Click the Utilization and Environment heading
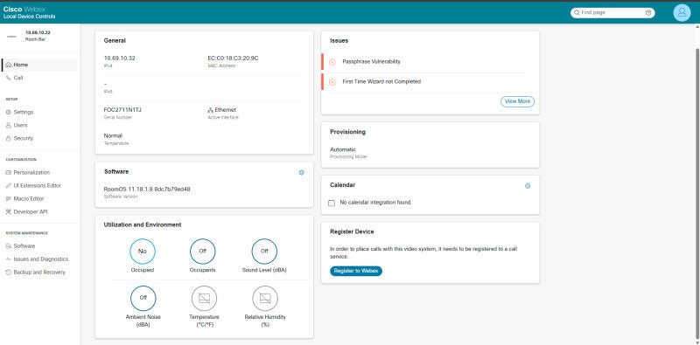This screenshot has width=700, height=345. coord(143,225)
